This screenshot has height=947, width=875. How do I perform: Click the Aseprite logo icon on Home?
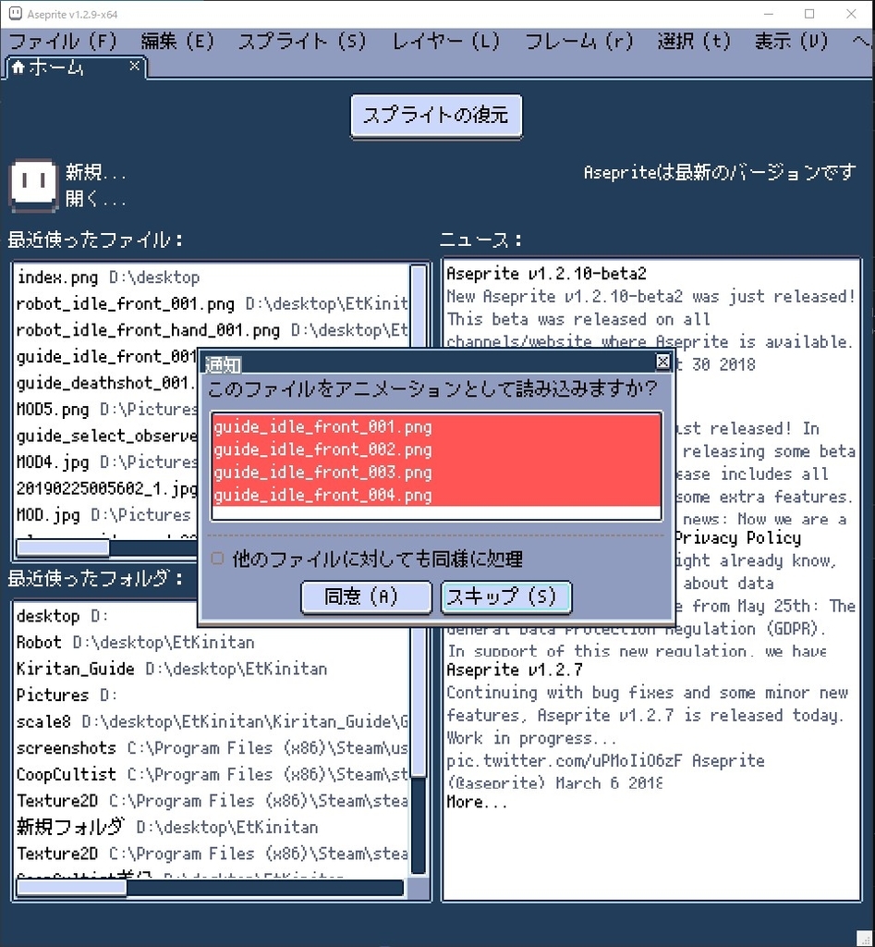[x=34, y=185]
